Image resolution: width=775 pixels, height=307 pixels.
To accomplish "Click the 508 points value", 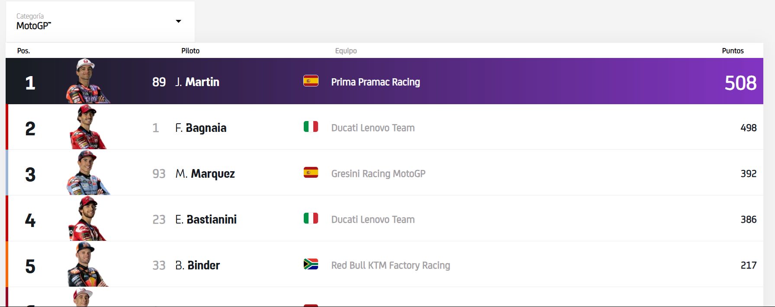I will point(740,83).
